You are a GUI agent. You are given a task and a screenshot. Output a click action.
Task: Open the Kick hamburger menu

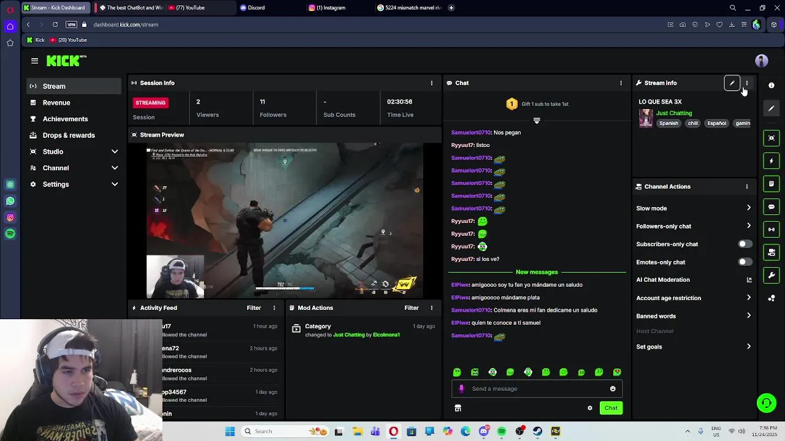tap(34, 61)
